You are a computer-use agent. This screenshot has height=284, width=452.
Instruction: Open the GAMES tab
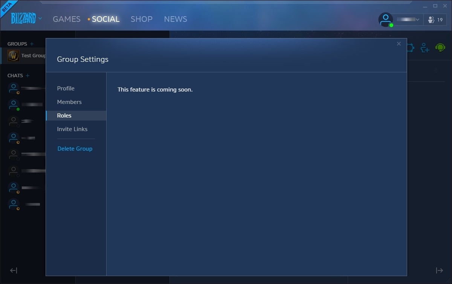pos(66,19)
